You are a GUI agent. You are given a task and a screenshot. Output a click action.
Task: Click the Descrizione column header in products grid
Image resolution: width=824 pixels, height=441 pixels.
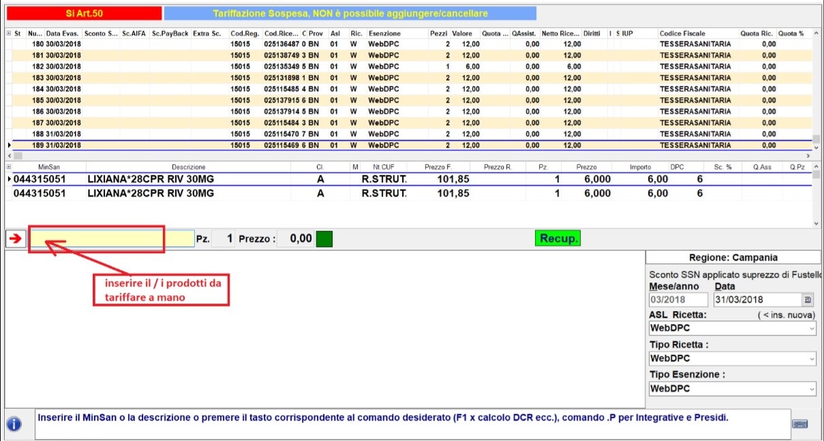[188, 167]
